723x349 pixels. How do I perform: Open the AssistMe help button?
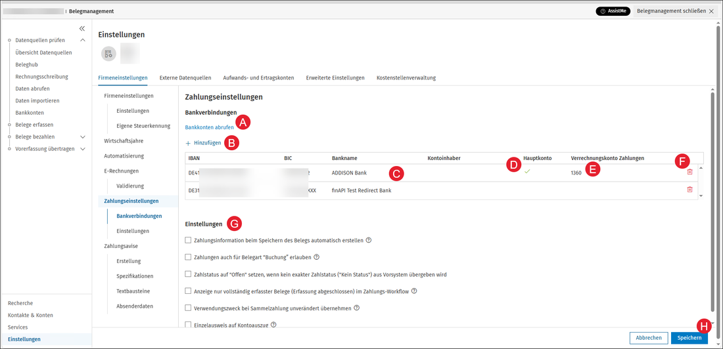(613, 11)
